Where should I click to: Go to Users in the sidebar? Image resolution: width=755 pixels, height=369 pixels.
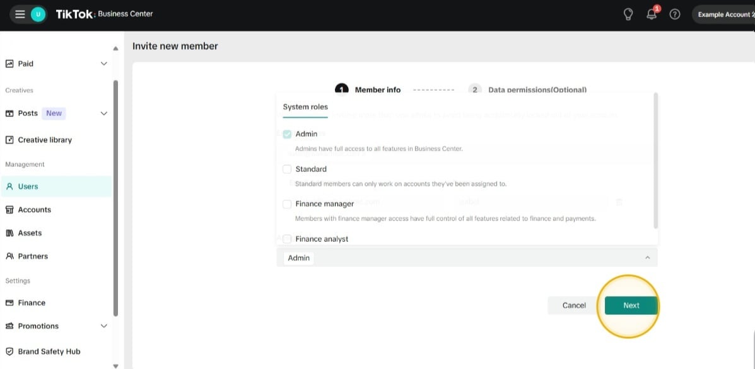point(28,186)
